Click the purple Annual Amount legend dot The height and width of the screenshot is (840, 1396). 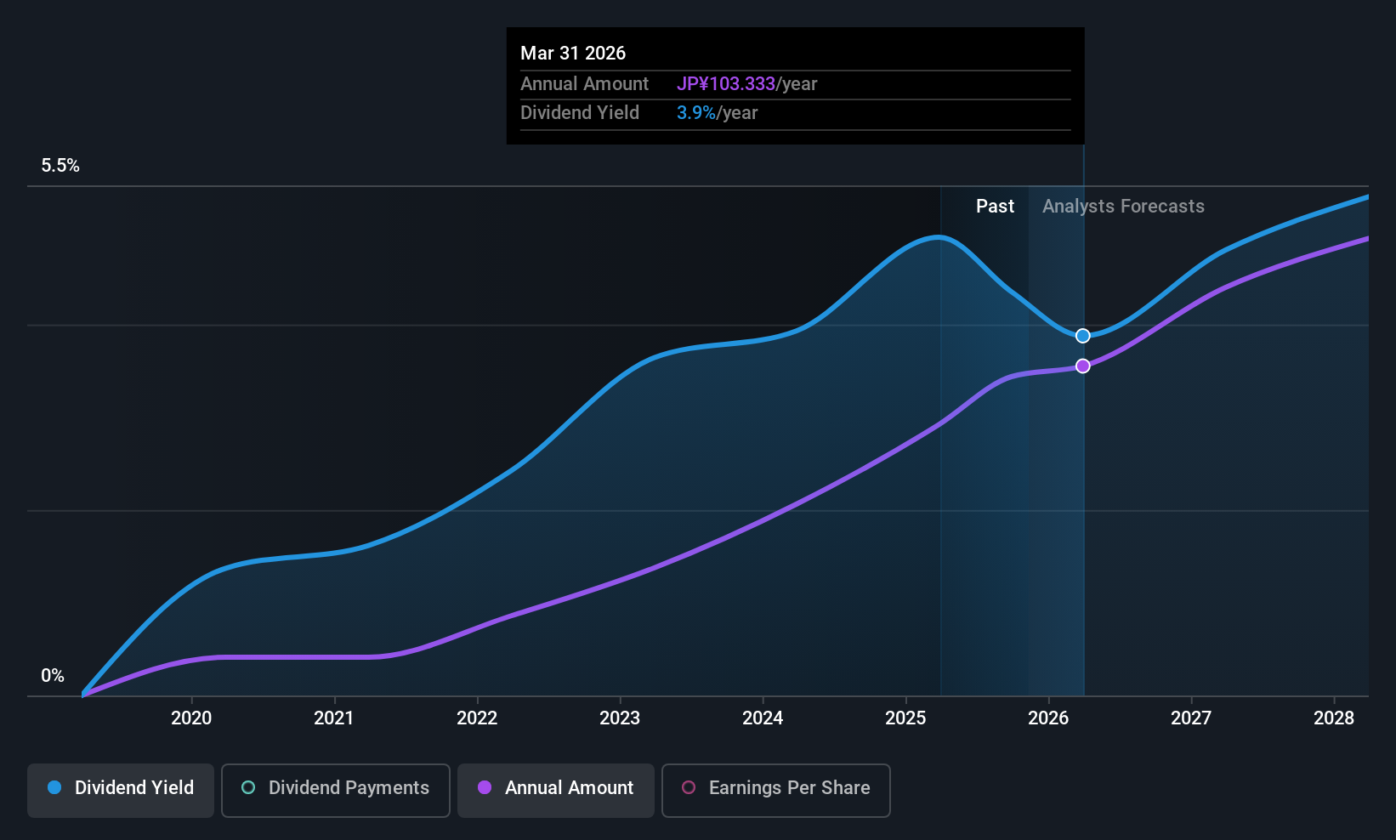tap(484, 788)
